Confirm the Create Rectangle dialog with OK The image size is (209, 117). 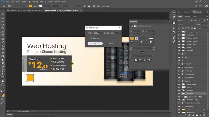pyautogui.click(x=95, y=43)
